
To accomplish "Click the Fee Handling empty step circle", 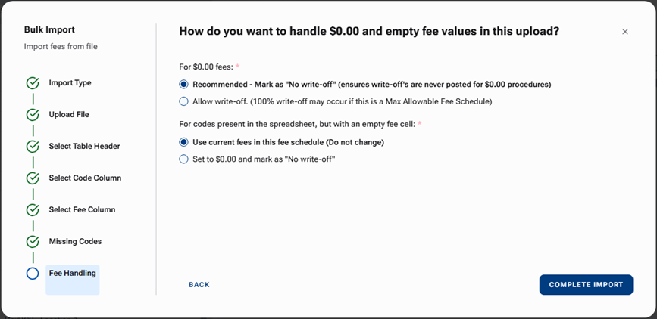I will coord(33,274).
